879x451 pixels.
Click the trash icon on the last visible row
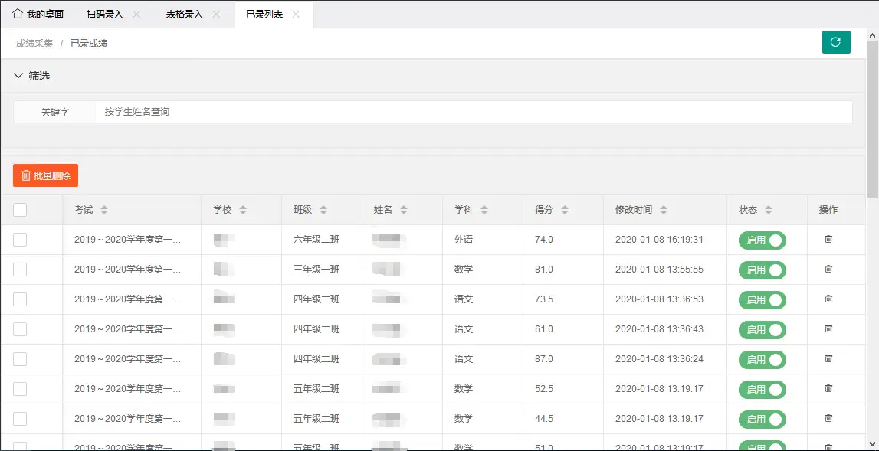828,446
